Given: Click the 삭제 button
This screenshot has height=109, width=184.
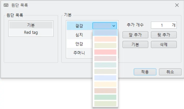Looking at the screenshot, I should coord(164,44).
